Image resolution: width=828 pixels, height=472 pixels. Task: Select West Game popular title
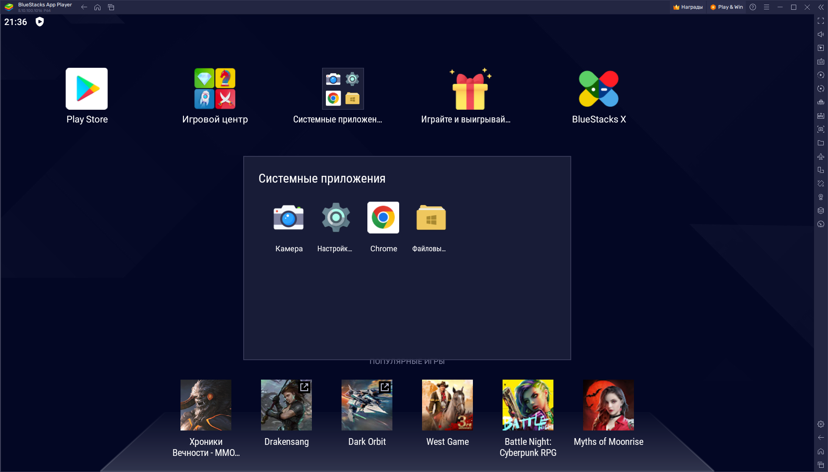[x=447, y=412]
